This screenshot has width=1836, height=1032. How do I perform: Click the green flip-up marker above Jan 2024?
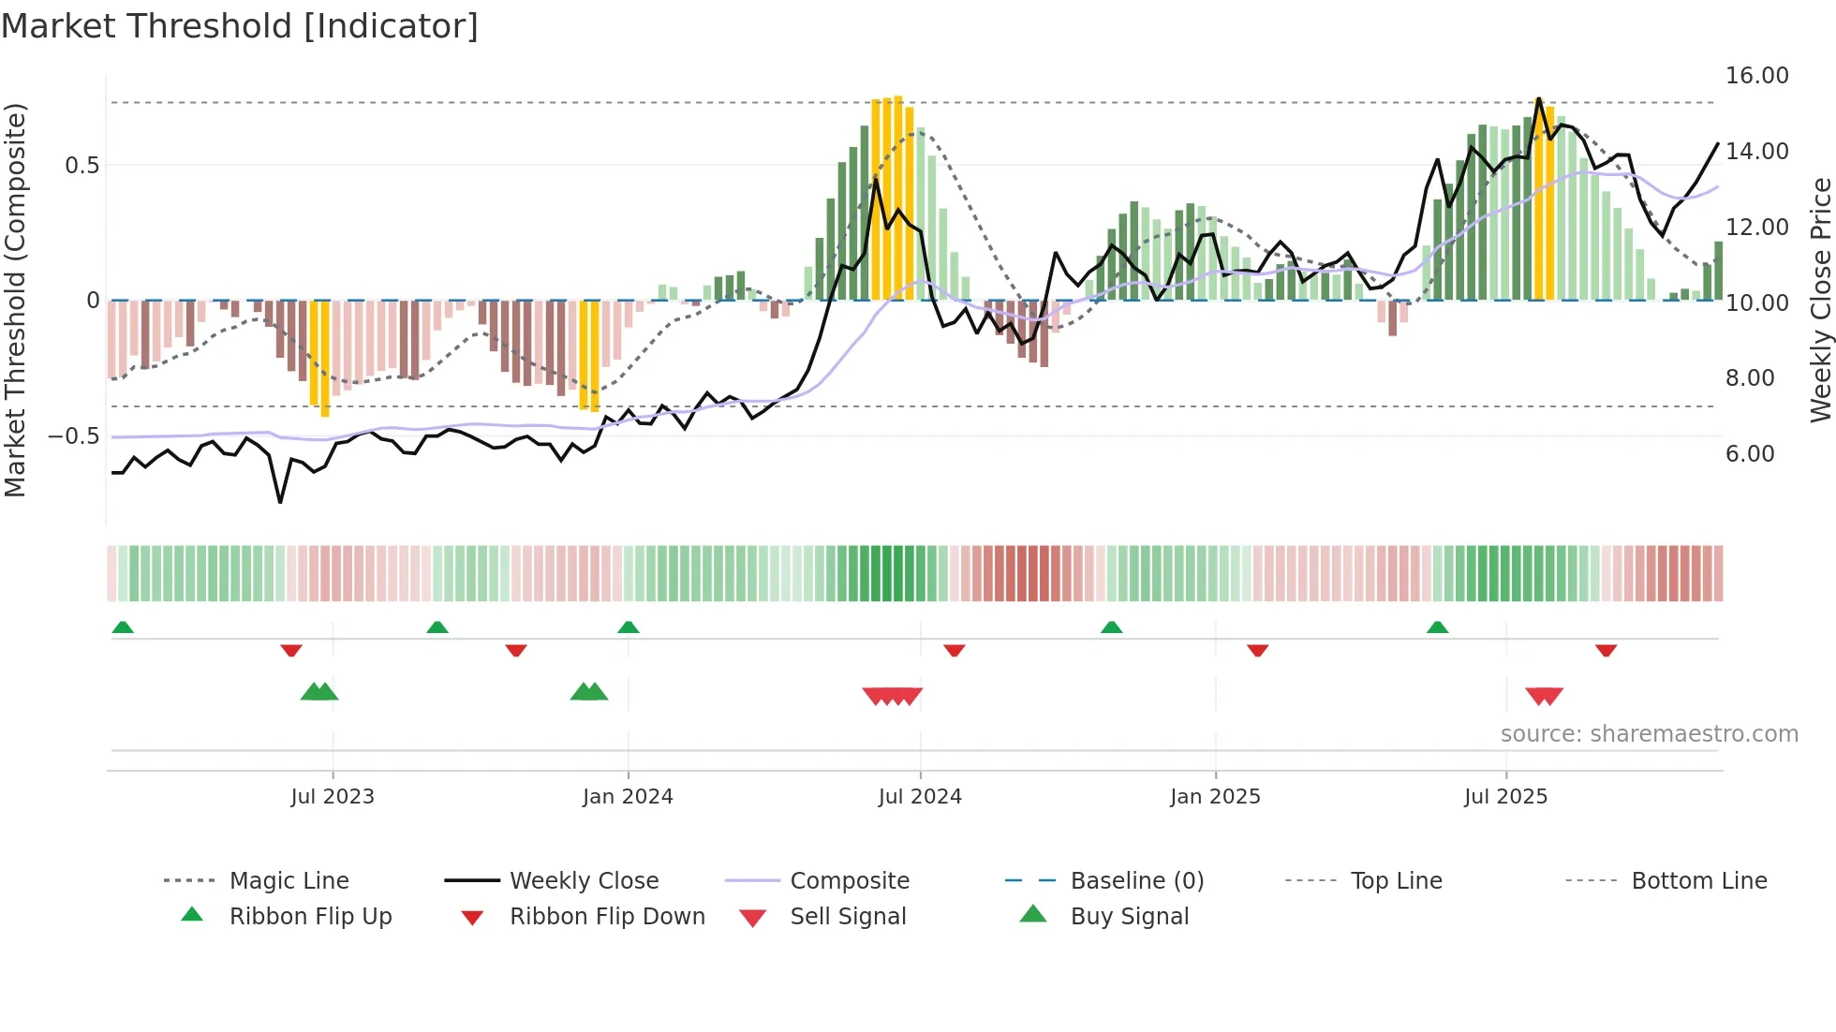(x=629, y=627)
